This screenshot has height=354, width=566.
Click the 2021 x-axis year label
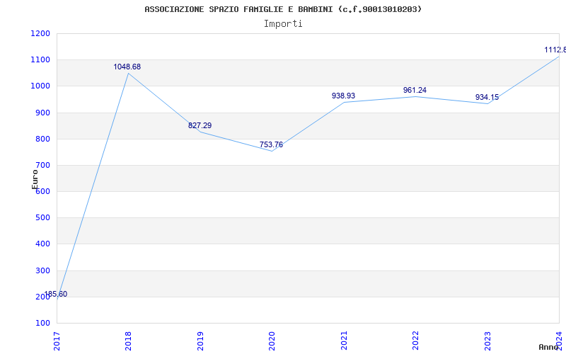click(344, 341)
